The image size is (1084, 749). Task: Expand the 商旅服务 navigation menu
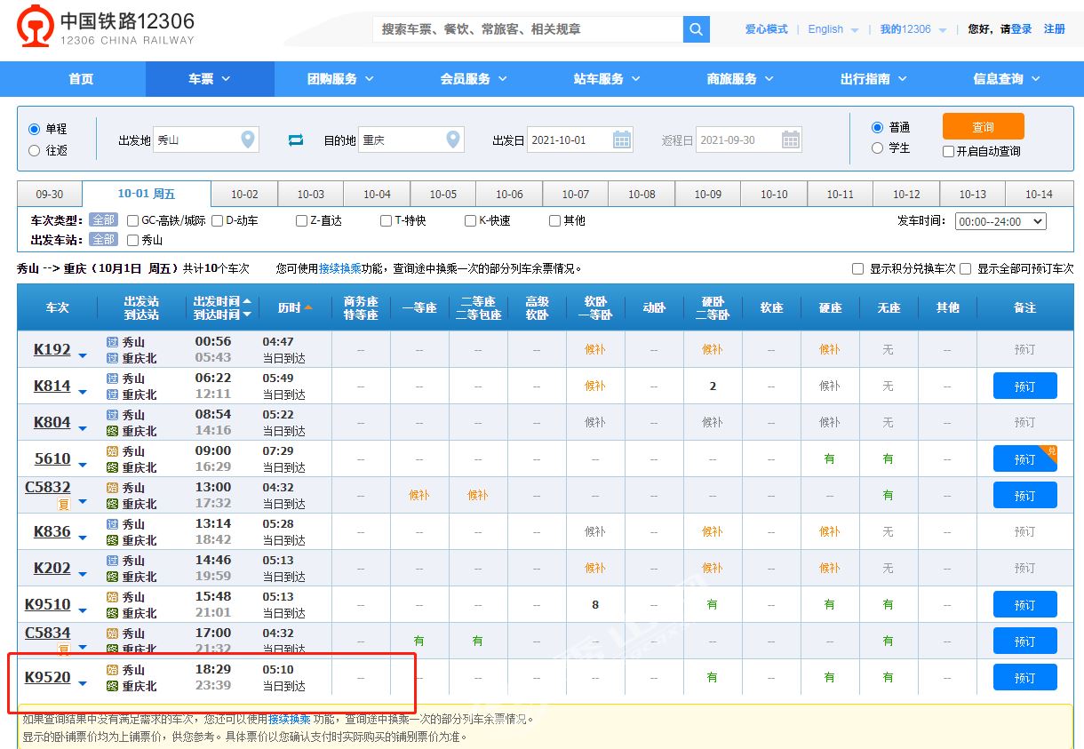[x=741, y=79]
